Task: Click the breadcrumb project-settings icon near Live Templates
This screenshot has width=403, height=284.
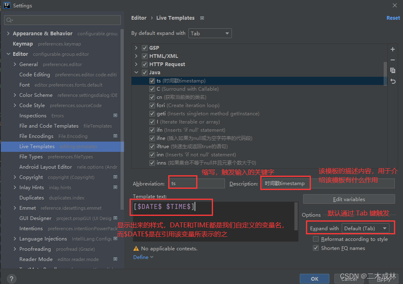Action: click(x=202, y=18)
